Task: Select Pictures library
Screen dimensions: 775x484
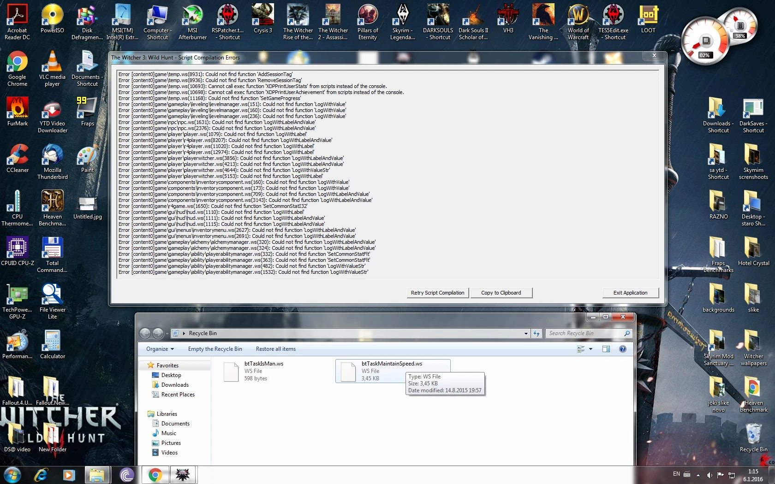Action: (171, 443)
